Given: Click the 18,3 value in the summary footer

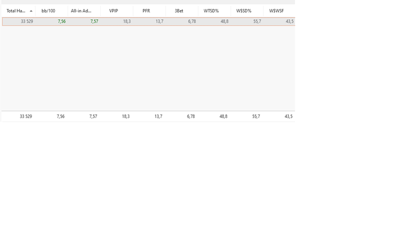Looking at the screenshot, I should pos(126,116).
